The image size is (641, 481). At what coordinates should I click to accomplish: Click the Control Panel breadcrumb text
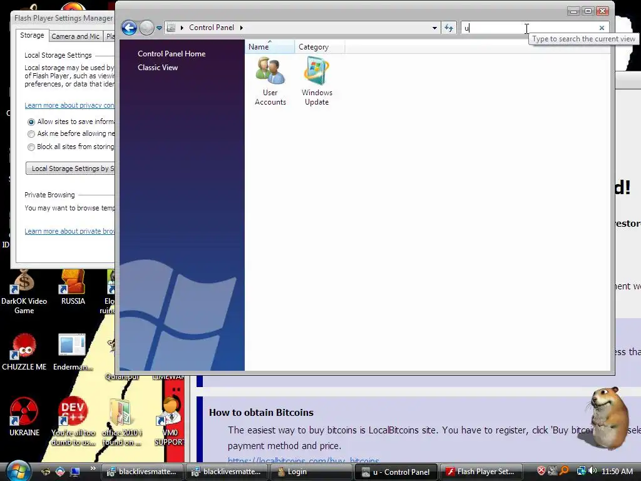[212, 28]
